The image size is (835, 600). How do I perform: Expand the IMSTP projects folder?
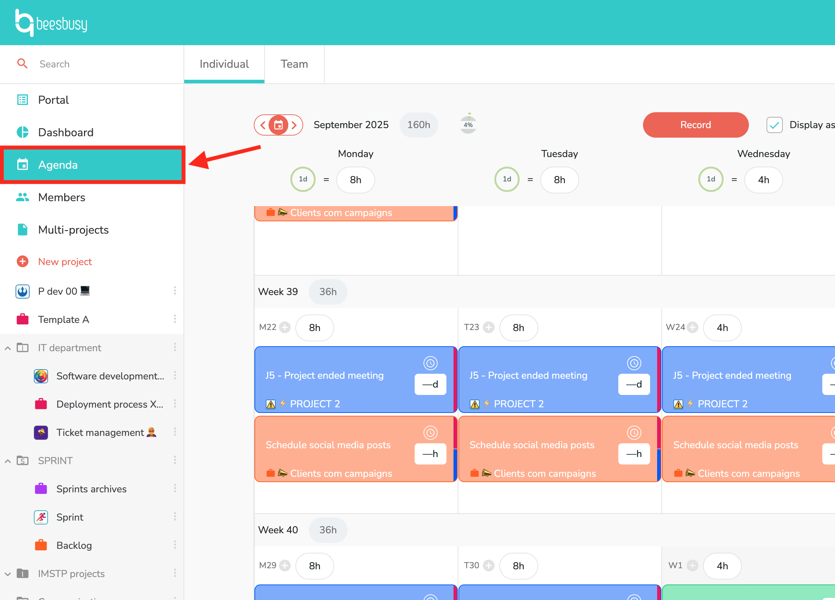tap(8, 574)
